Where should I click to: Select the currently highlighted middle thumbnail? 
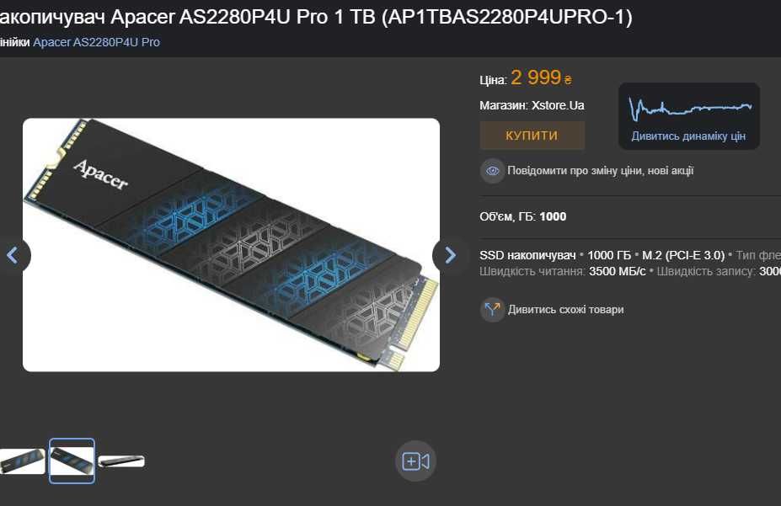click(72, 461)
